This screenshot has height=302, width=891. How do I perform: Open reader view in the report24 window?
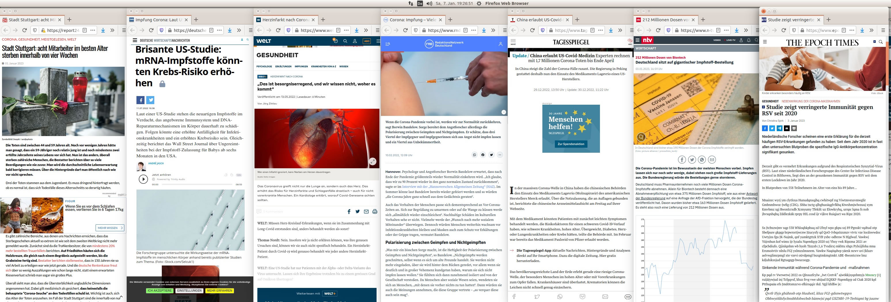[x=85, y=30]
